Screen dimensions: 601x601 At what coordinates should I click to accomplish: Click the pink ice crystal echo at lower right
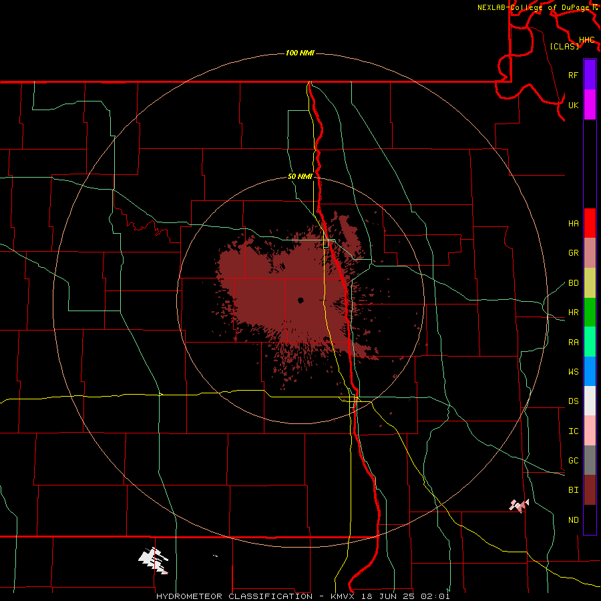click(519, 506)
